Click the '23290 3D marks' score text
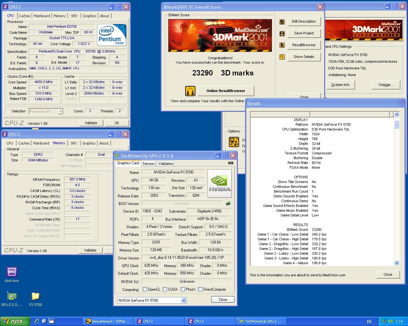Viewport: 408px width, 326px height. pyautogui.click(x=223, y=73)
